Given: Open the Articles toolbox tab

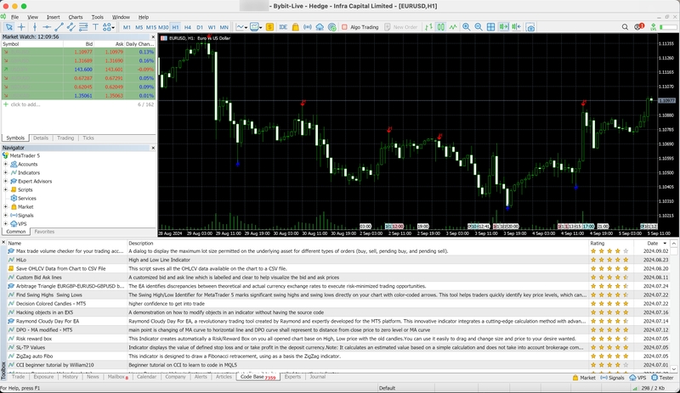Looking at the screenshot, I should (x=224, y=377).
